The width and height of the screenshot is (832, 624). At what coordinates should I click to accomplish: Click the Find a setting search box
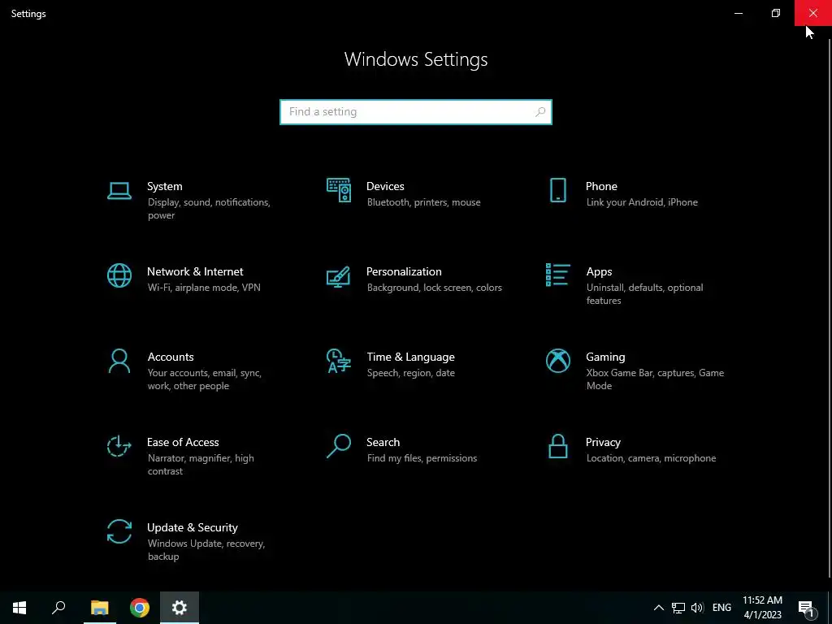coord(416,112)
